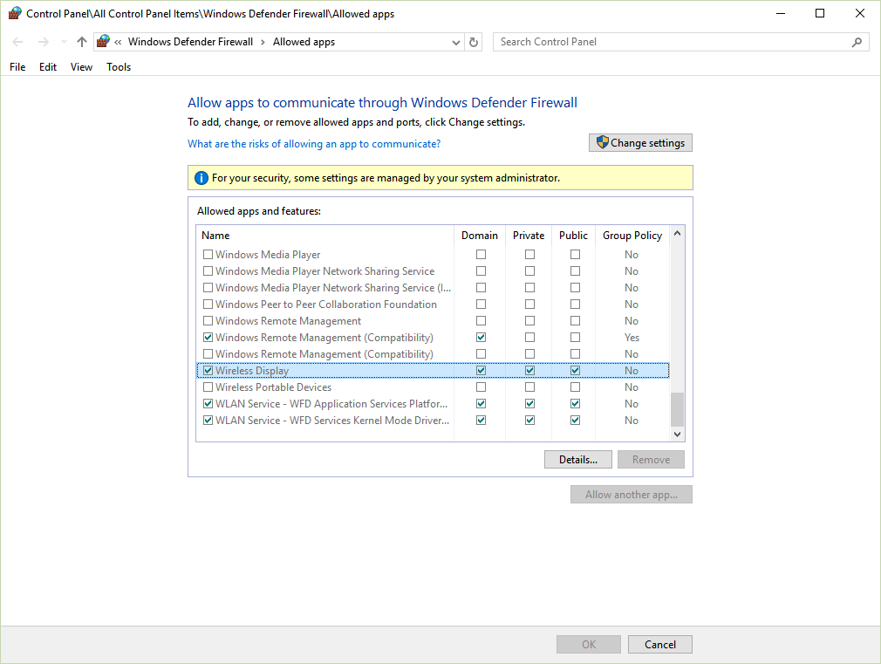Click the Private column header
Image resolution: width=881 pixels, height=664 pixels.
click(x=528, y=236)
